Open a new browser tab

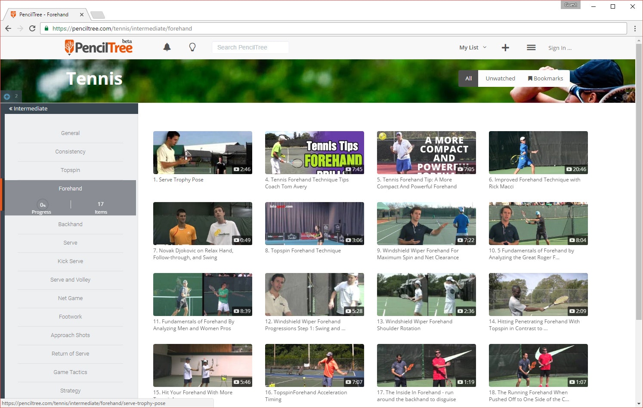click(98, 15)
